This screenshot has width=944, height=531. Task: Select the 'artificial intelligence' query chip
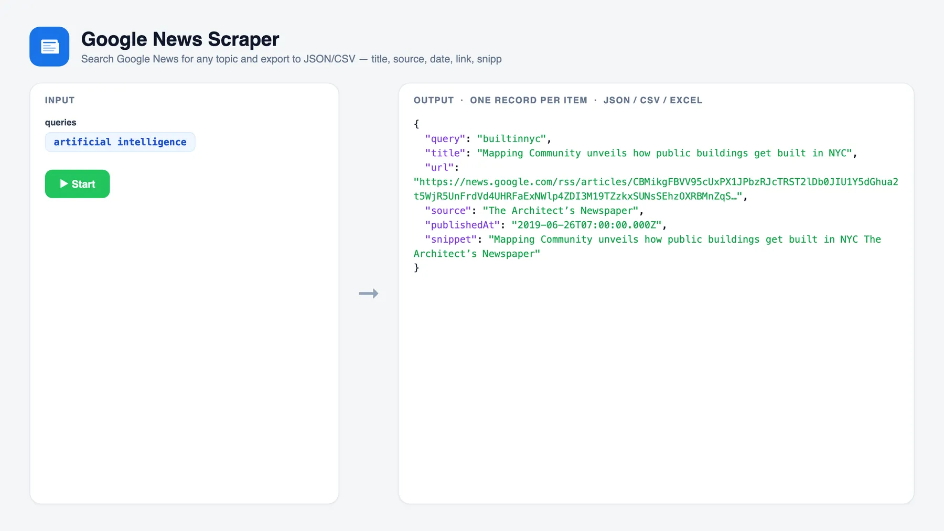(x=120, y=142)
